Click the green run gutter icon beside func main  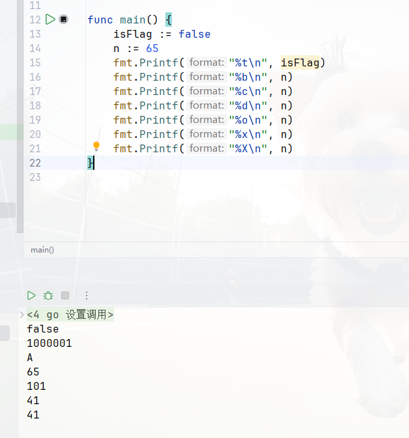(50, 20)
